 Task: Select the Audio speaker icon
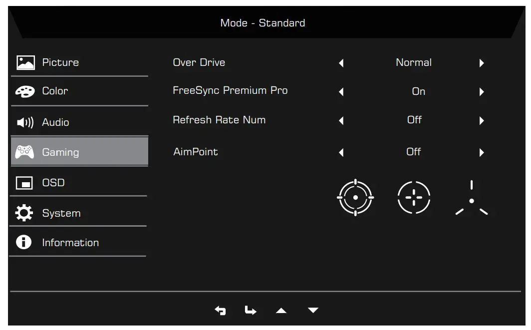(25, 122)
